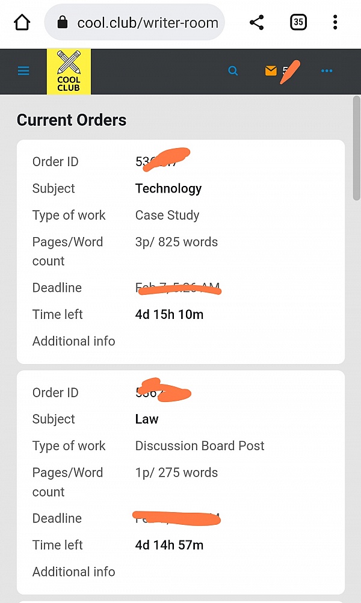
Task: Expand the horizontal three-dot more options
Action: [x=327, y=71]
